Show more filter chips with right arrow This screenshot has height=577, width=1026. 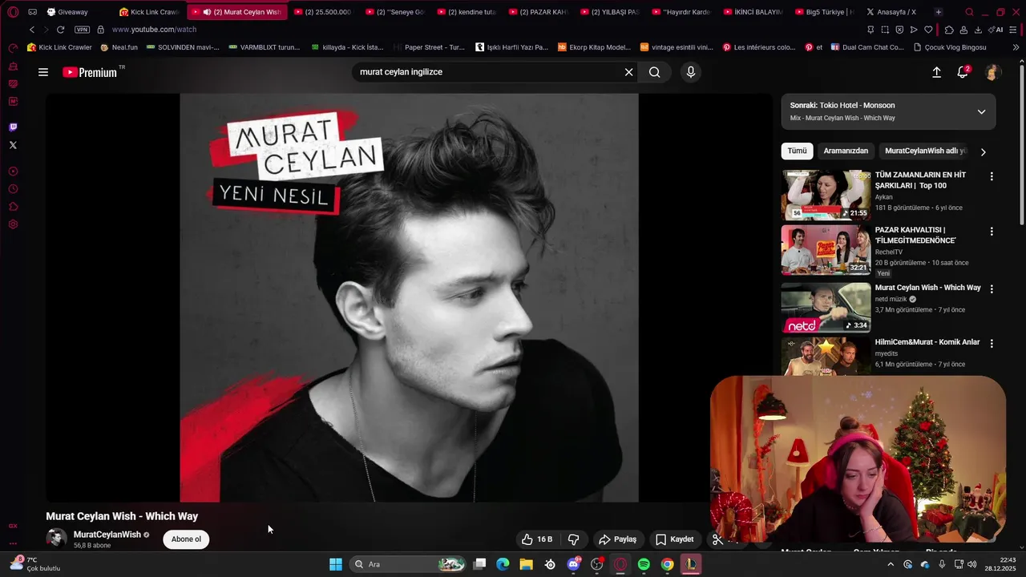coord(984,151)
